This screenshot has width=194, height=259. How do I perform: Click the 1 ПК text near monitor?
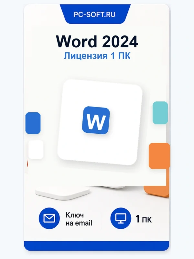coord(143,219)
